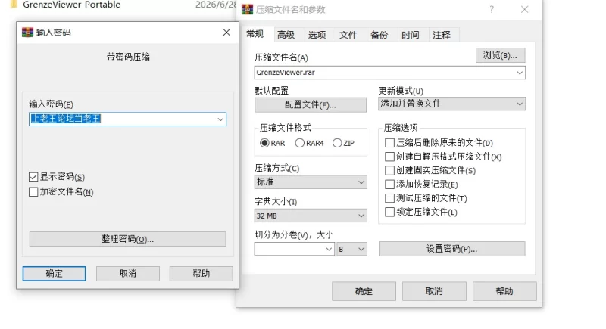
Task: Switch to 注释 tab
Action: (442, 35)
